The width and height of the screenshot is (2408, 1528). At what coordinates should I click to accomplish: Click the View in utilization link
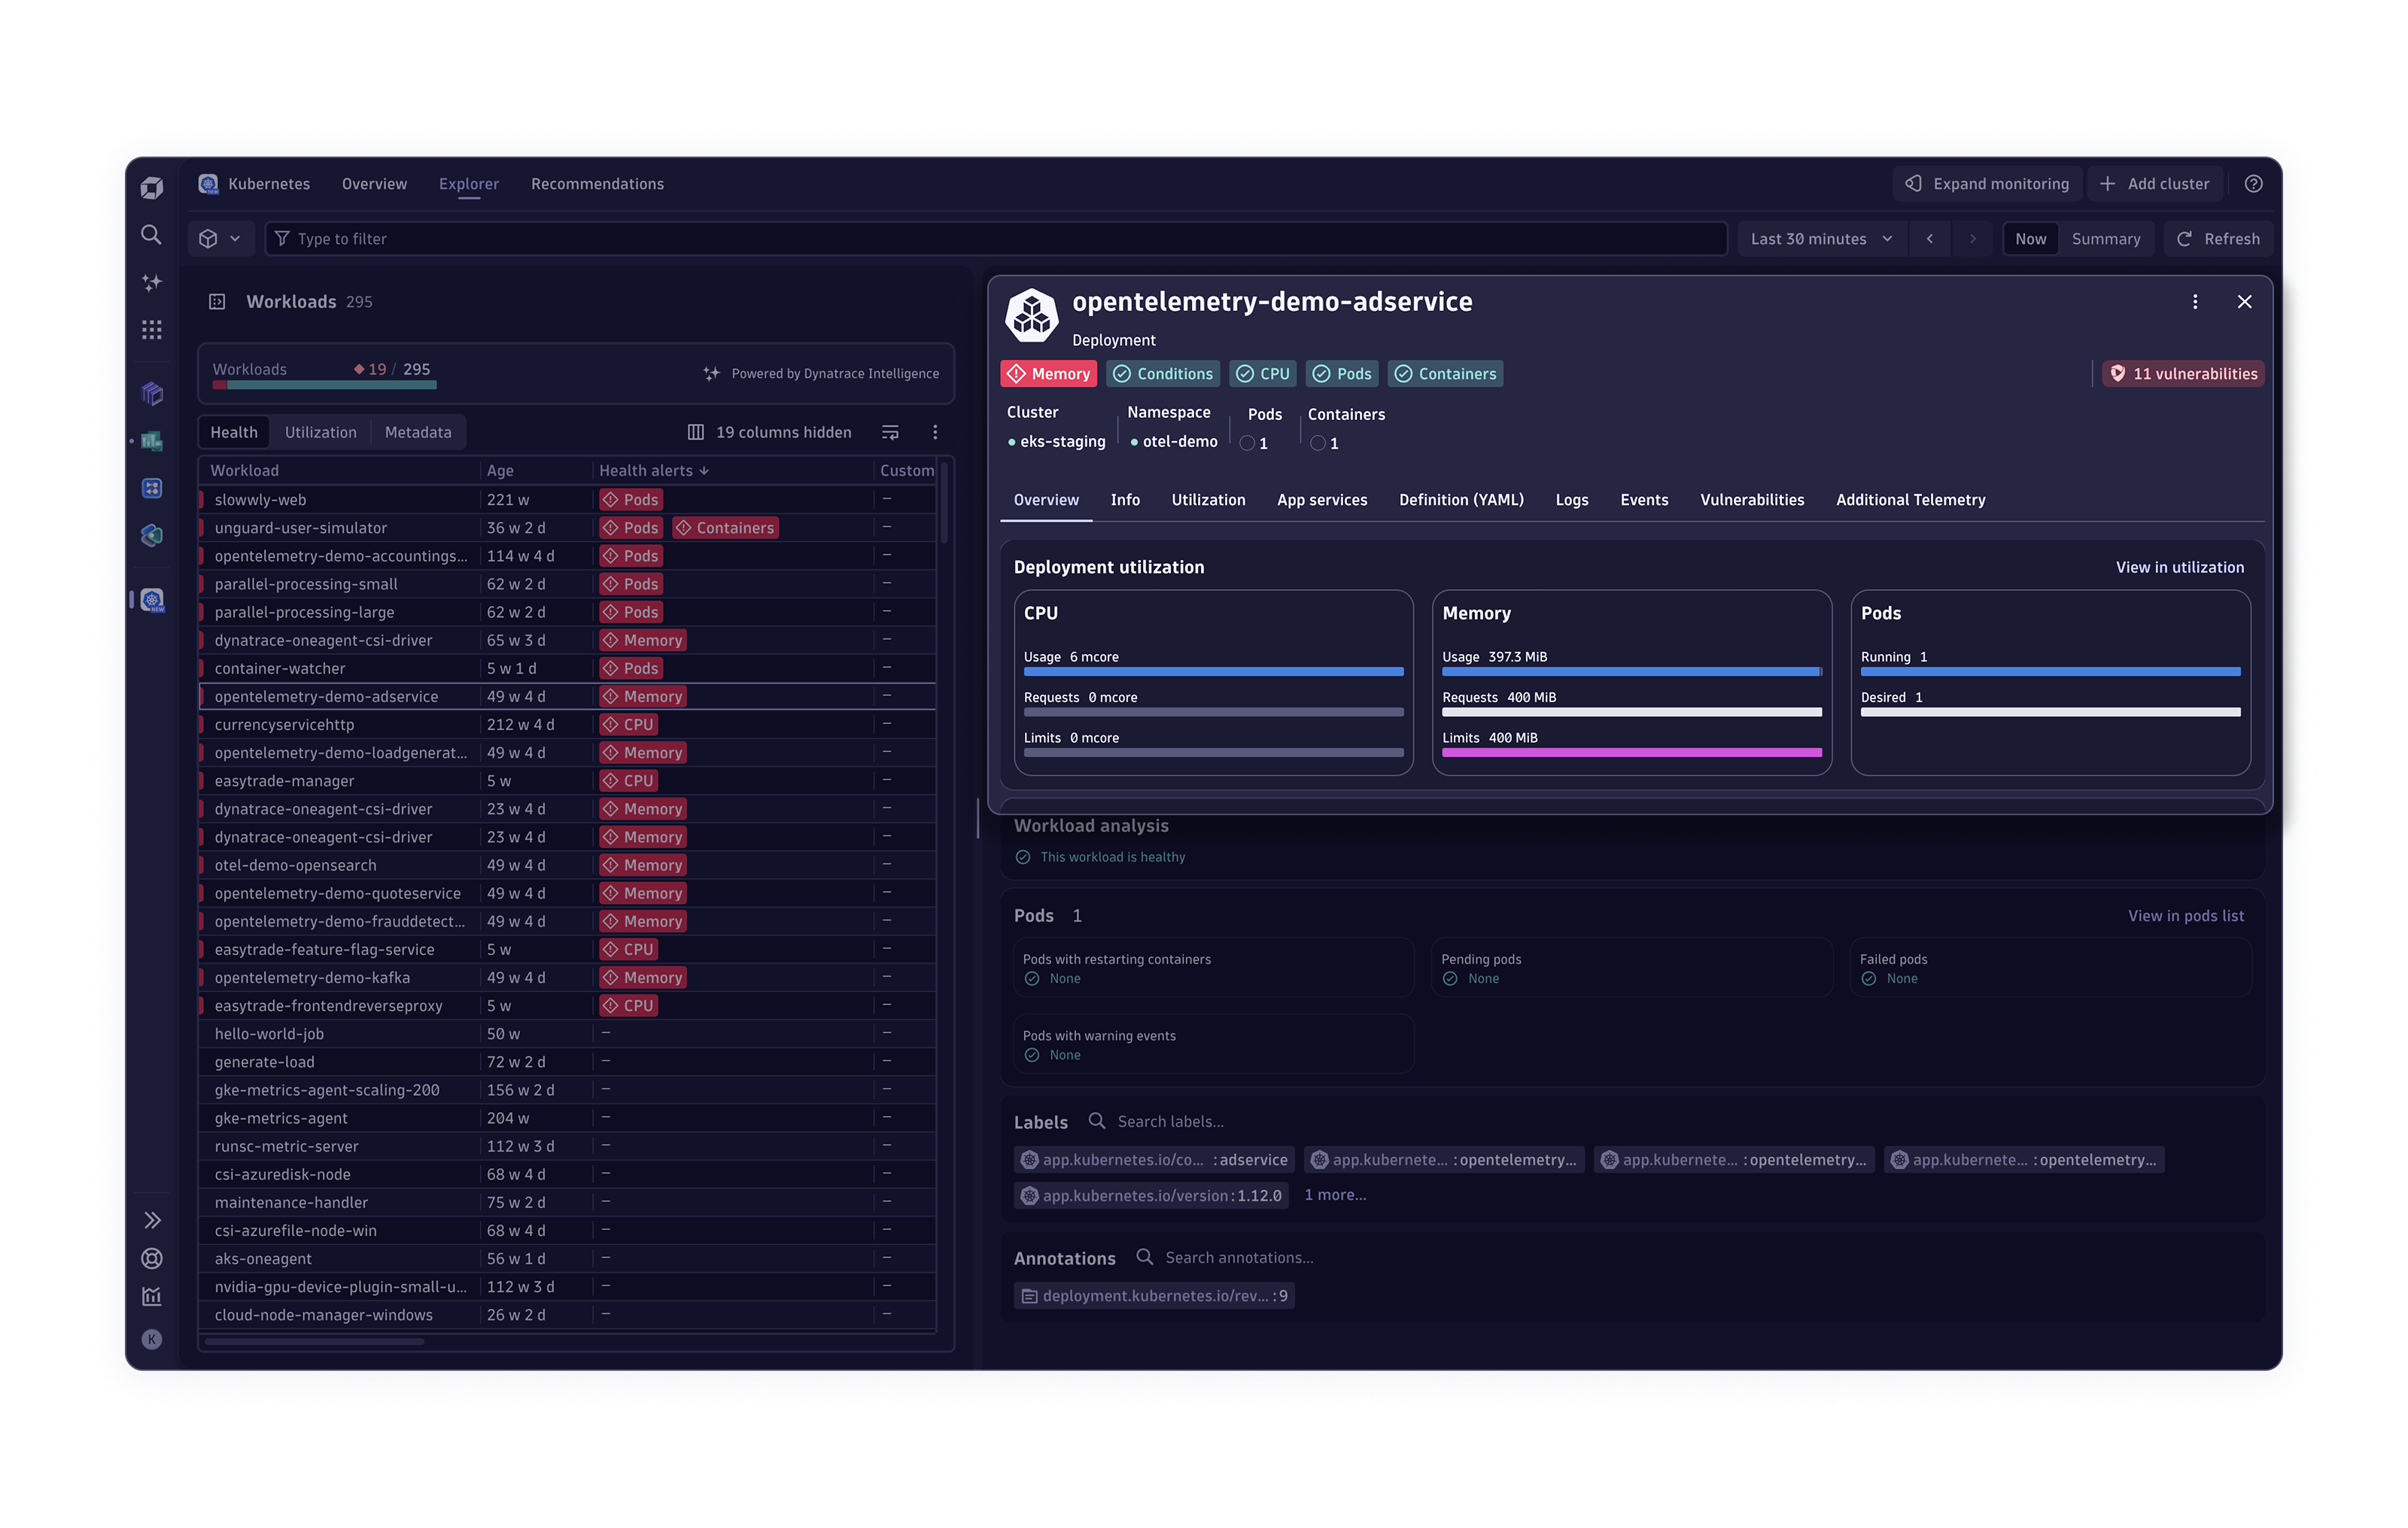pyautogui.click(x=2180, y=567)
